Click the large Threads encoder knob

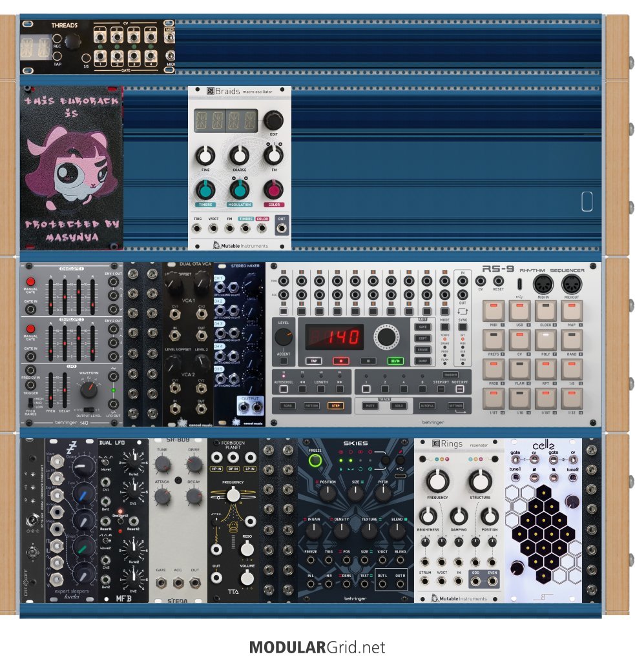72,41
